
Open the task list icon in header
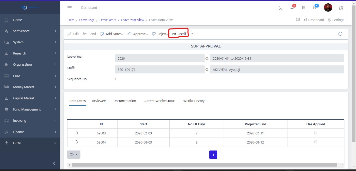tap(303, 8)
